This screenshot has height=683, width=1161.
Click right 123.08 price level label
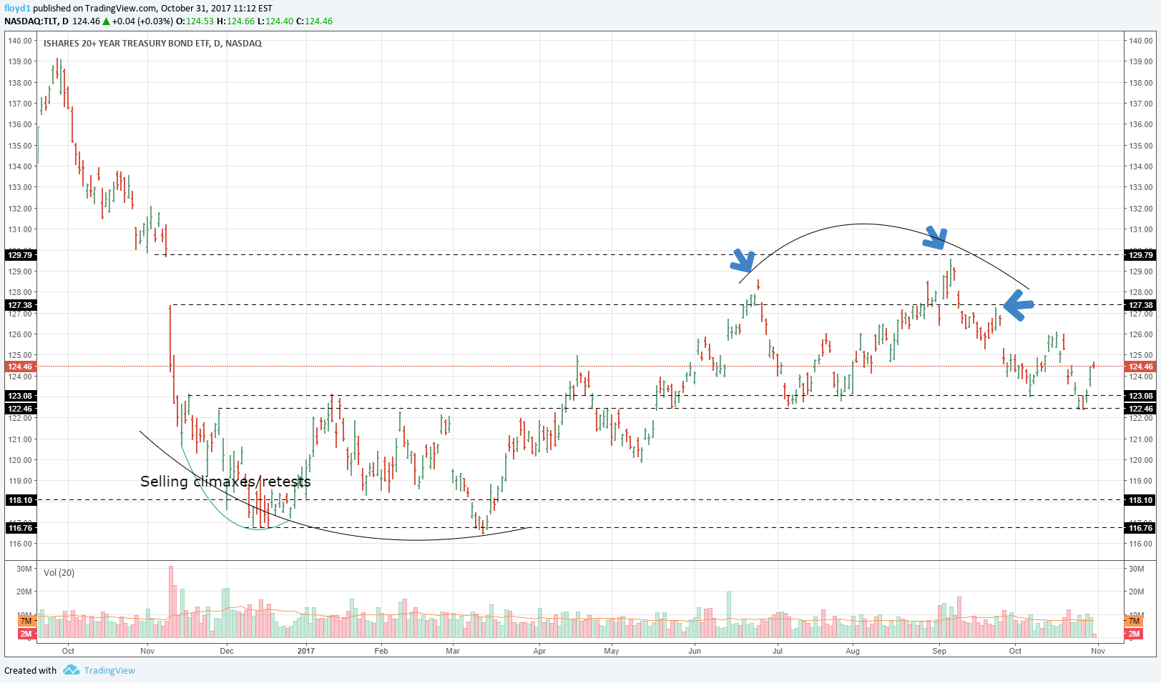pos(1140,396)
